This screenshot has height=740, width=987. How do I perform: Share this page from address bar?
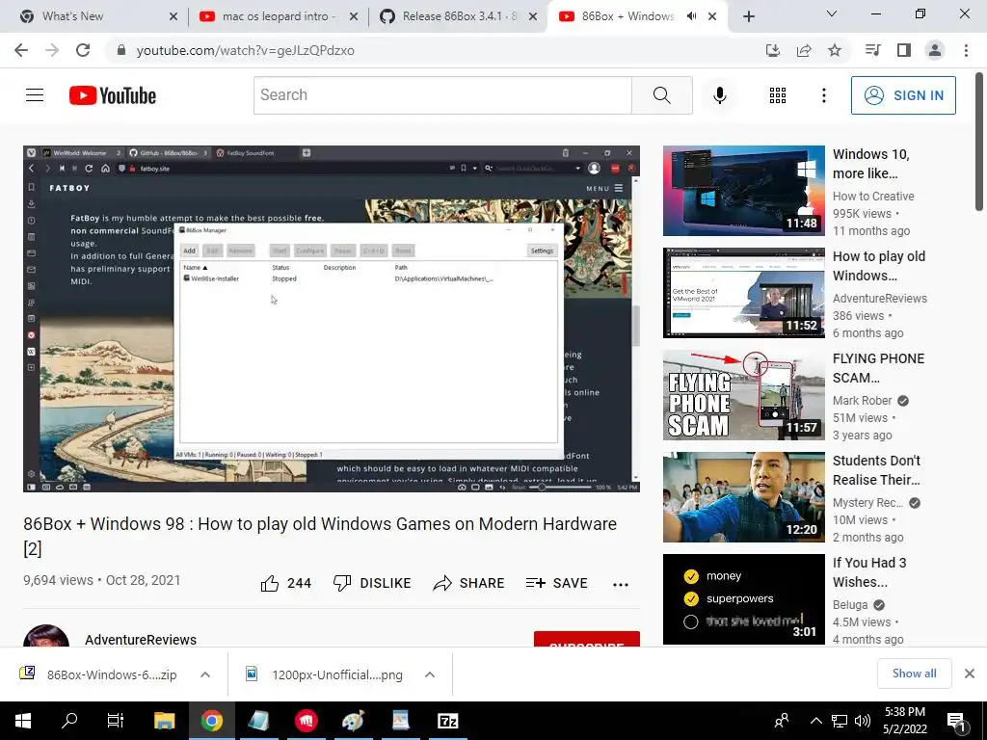[804, 50]
